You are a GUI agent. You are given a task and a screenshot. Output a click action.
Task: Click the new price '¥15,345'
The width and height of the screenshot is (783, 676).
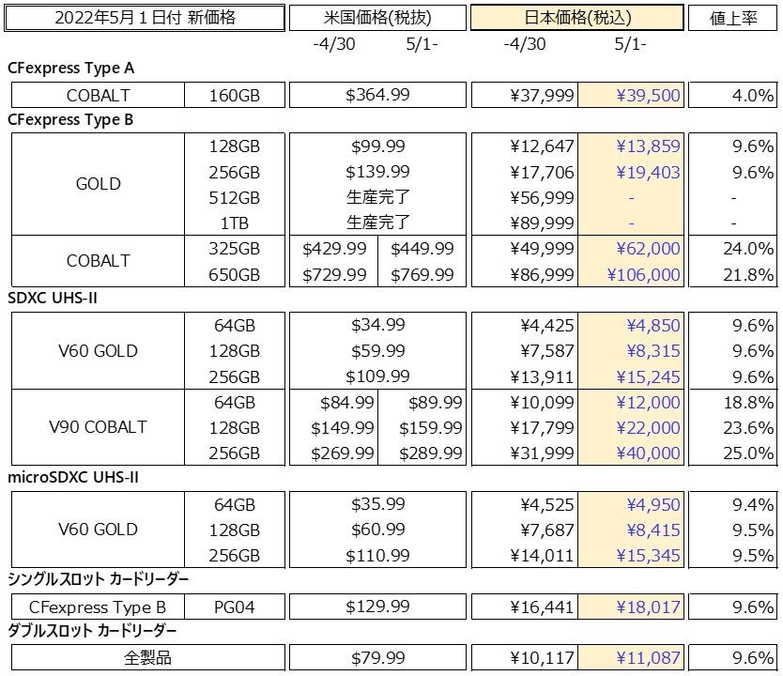coord(648,556)
